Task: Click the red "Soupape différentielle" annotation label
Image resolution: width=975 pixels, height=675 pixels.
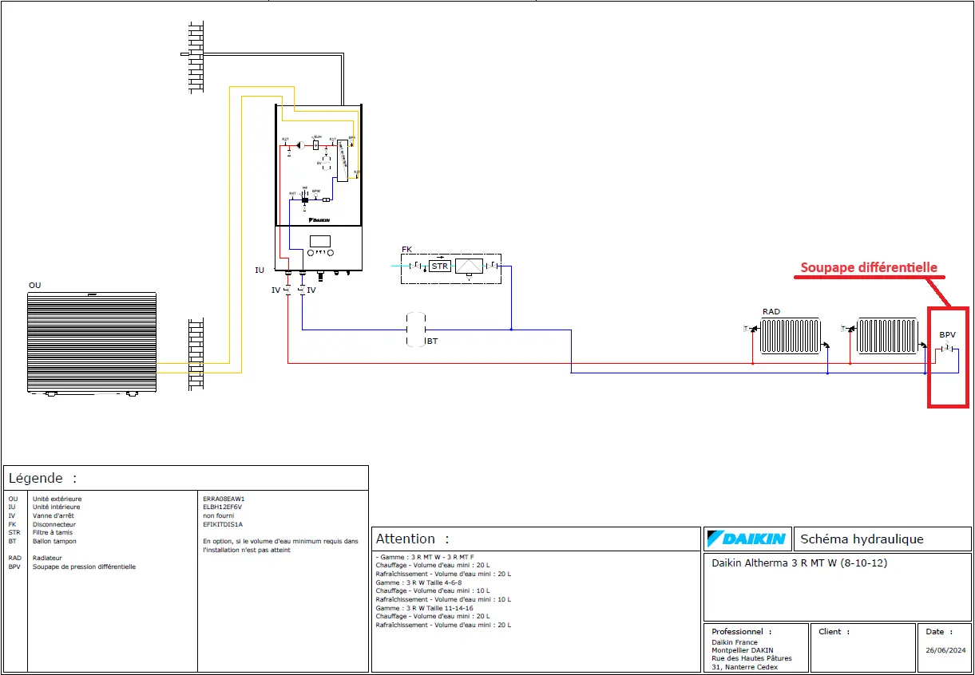Action: click(870, 267)
